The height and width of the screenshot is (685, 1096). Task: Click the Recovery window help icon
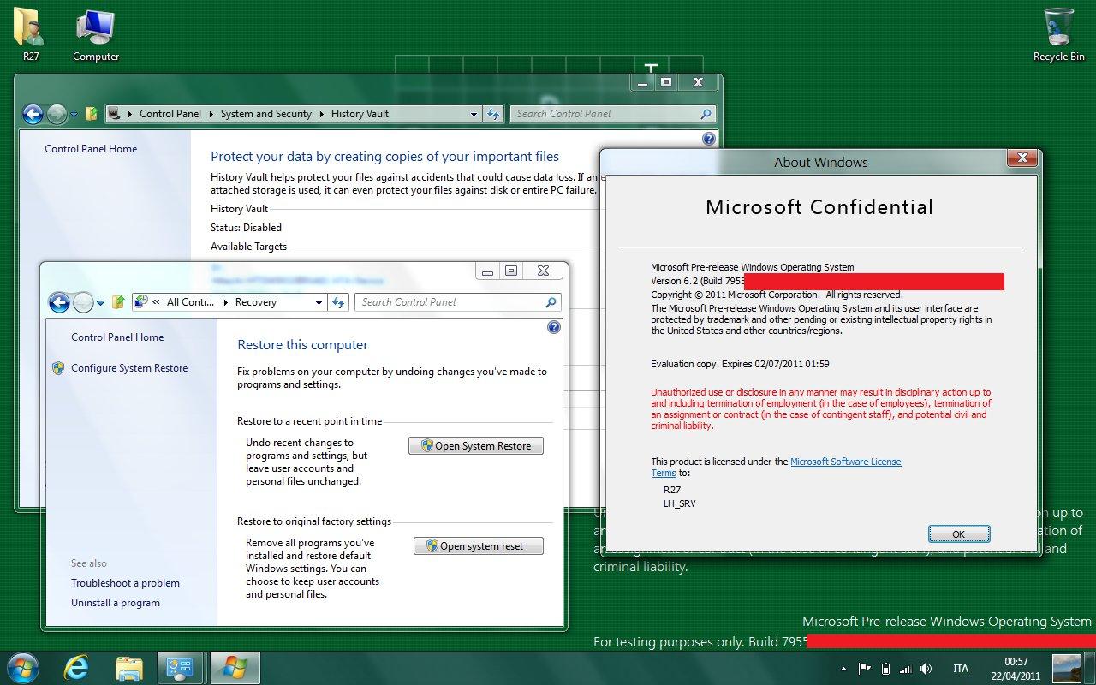pyautogui.click(x=553, y=327)
